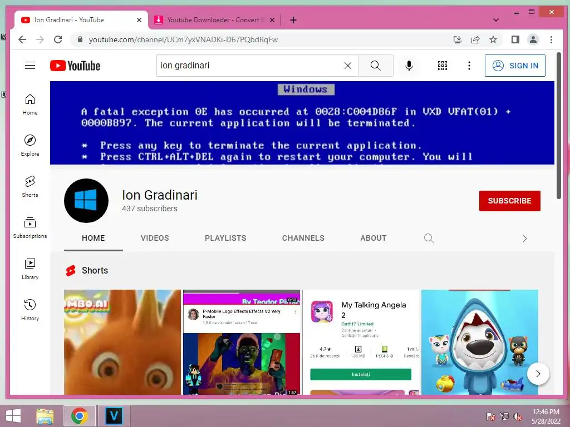Open the Windows Start menu
This screenshot has height=427, width=570.
(x=13, y=416)
